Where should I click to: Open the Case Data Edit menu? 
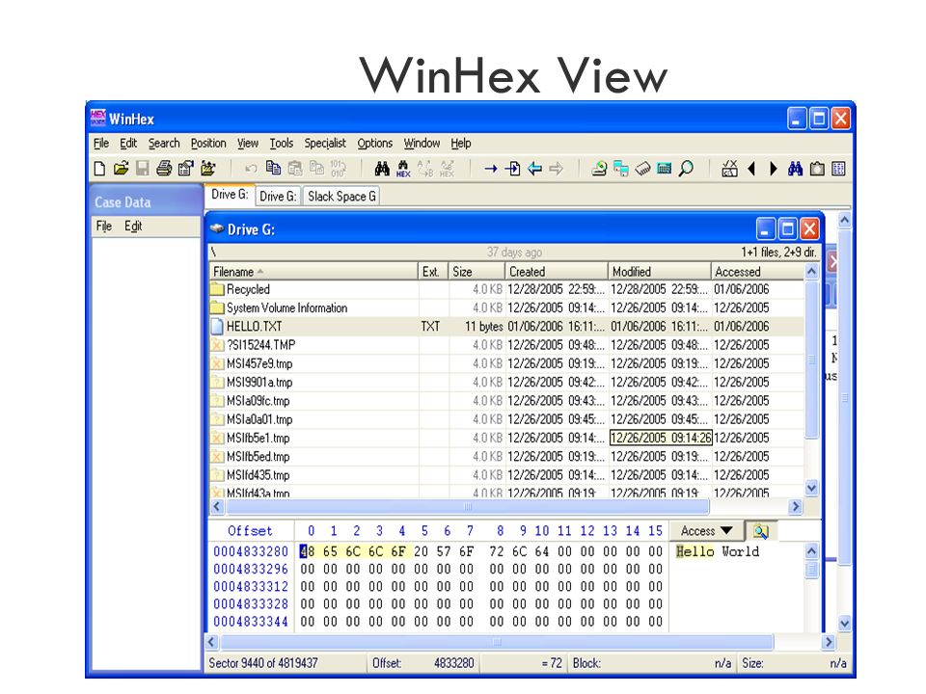(133, 226)
